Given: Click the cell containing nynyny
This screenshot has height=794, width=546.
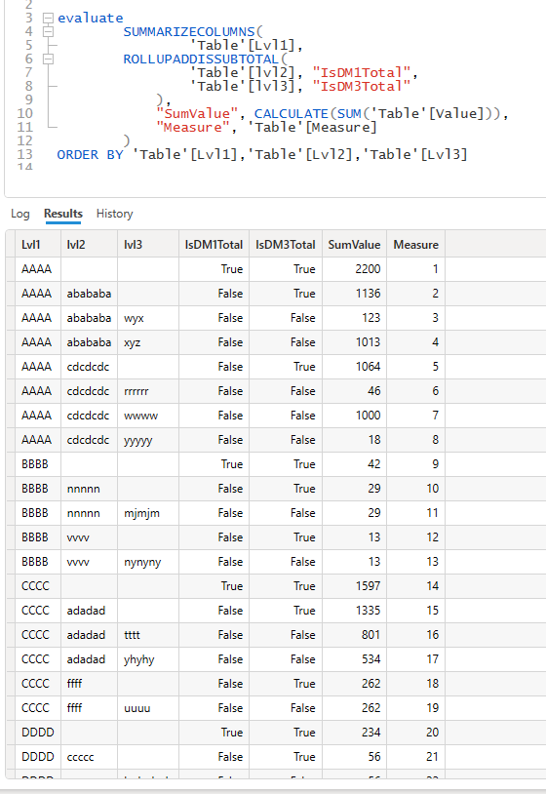Looking at the screenshot, I should tap(148, 562).
